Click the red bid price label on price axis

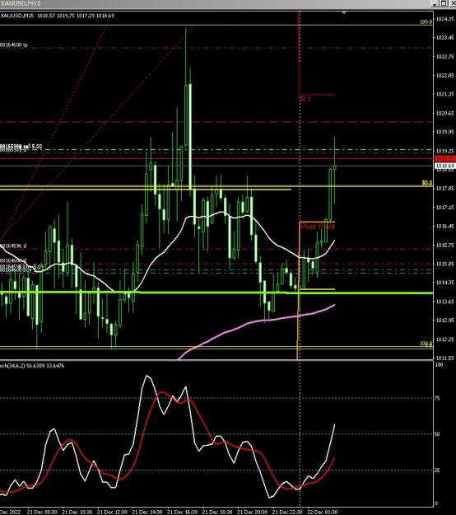pos(445,159)
